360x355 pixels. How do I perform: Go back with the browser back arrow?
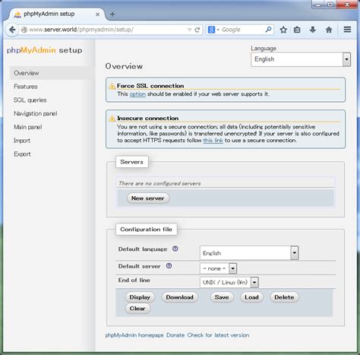pos(12,30)
